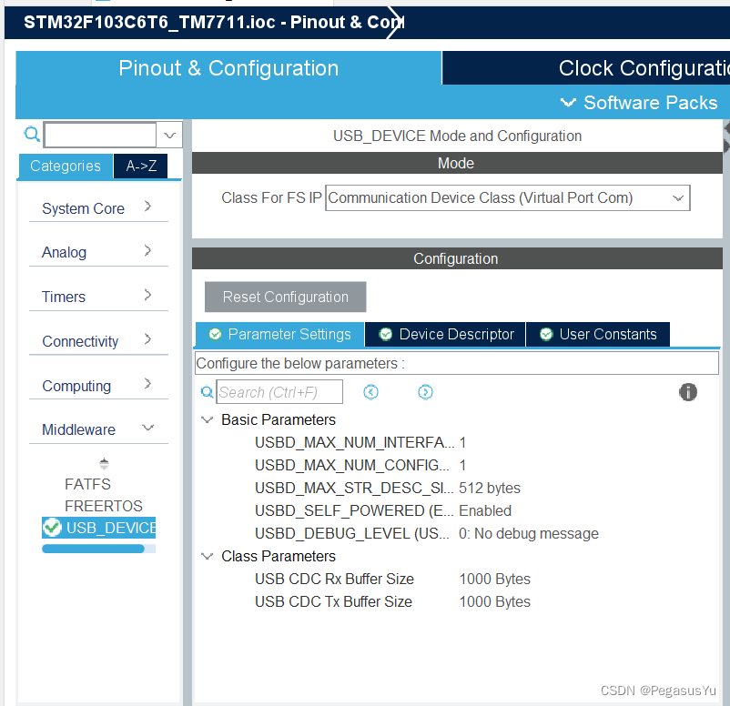Click the USBD_SELF_POWERED Enabled value
The width and height of the screenshot is (730, 706).
click(484, 510)
